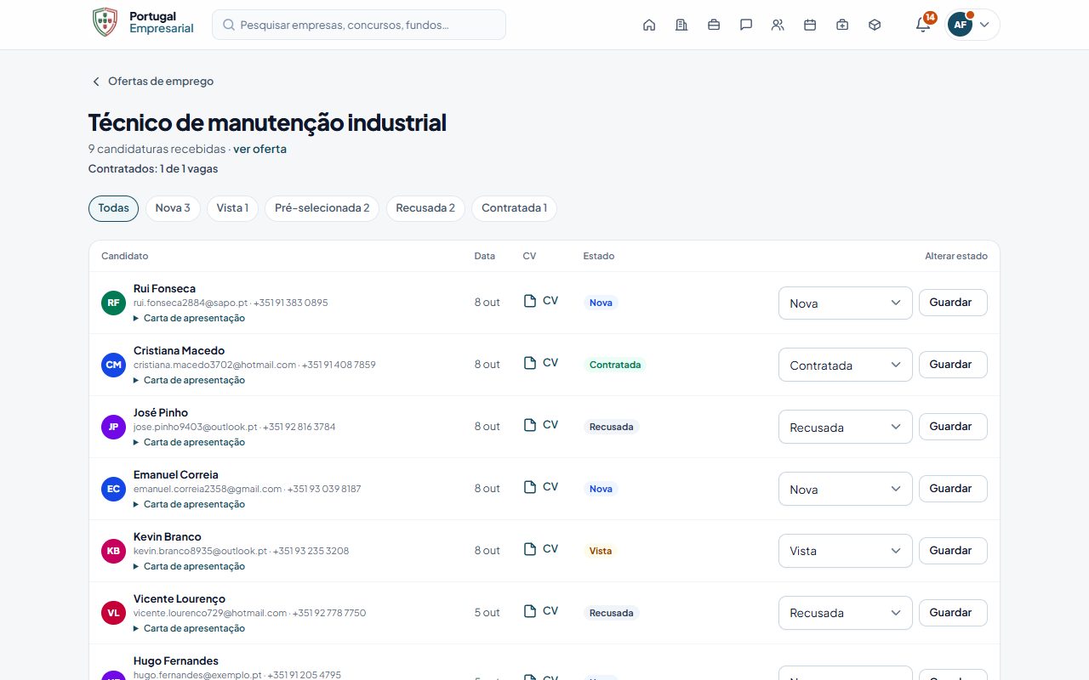Go to the home page icon
The image size is (1089, 680).
click(649, 25)
